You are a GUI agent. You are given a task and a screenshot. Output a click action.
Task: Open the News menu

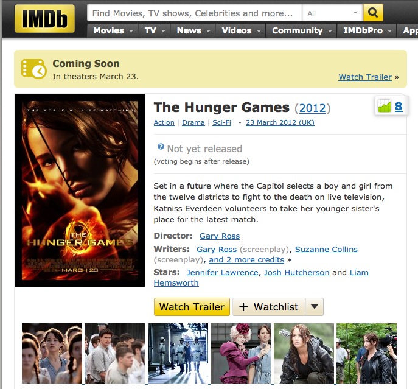(x=193, y=30)
